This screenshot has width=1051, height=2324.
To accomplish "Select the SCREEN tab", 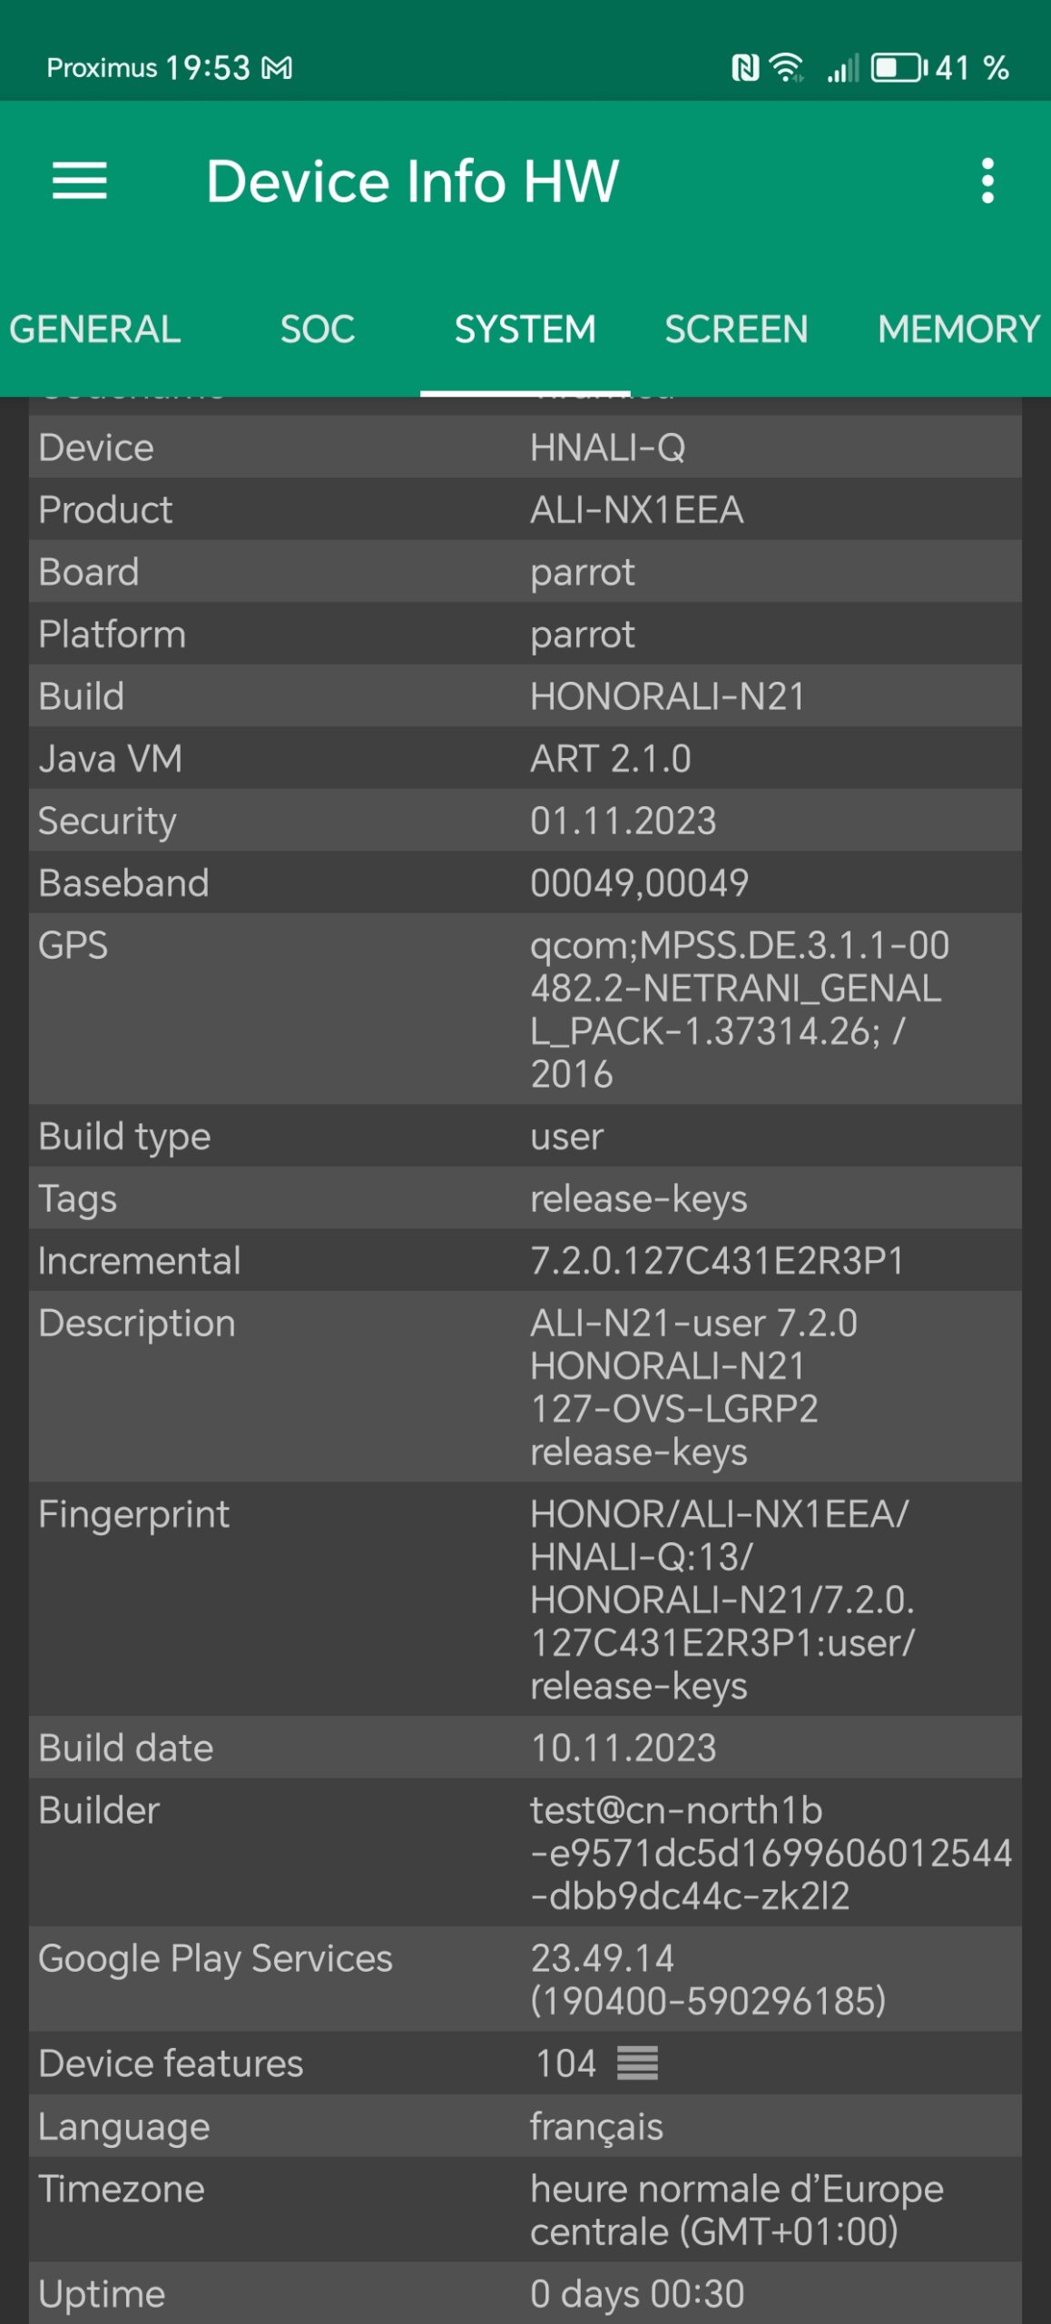I will pos(736,330).
